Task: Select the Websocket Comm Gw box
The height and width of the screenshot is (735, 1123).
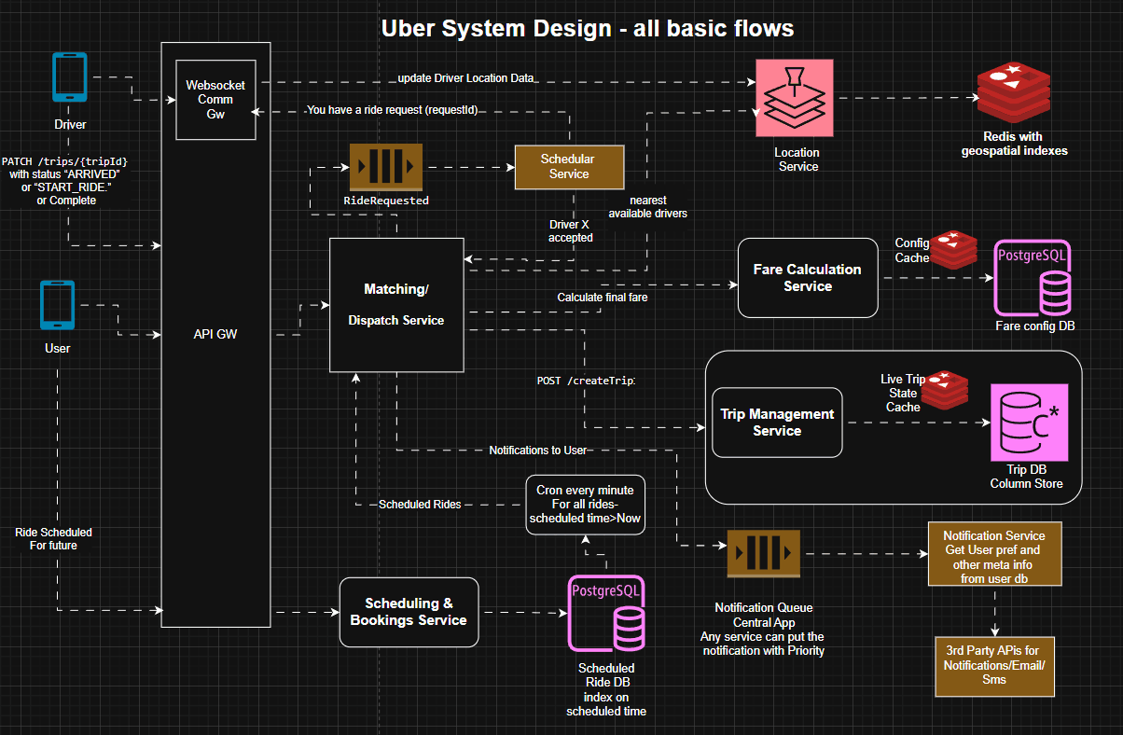Action: (215, 100)
